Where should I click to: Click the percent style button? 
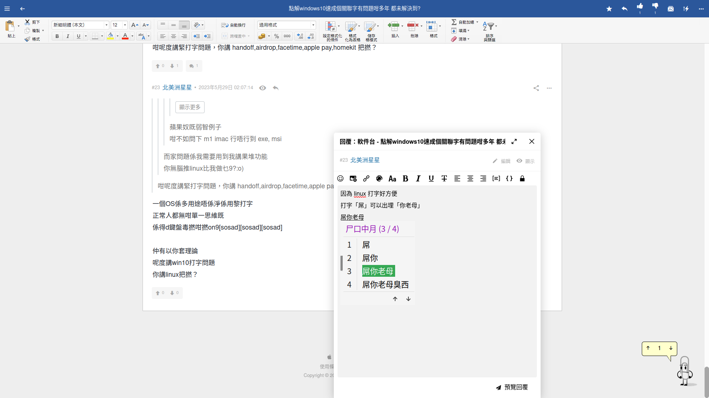click(277, 36)
